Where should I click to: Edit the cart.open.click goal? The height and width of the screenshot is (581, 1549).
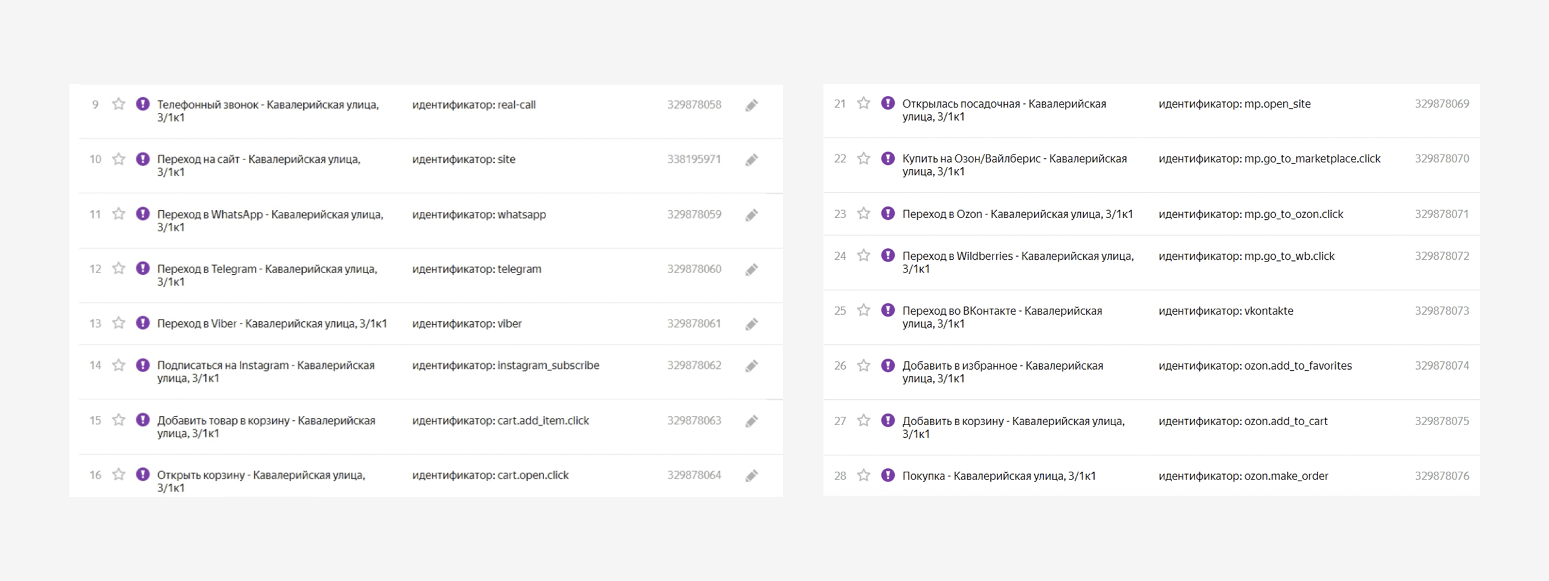pyautogui.click(x=751, y=476)
